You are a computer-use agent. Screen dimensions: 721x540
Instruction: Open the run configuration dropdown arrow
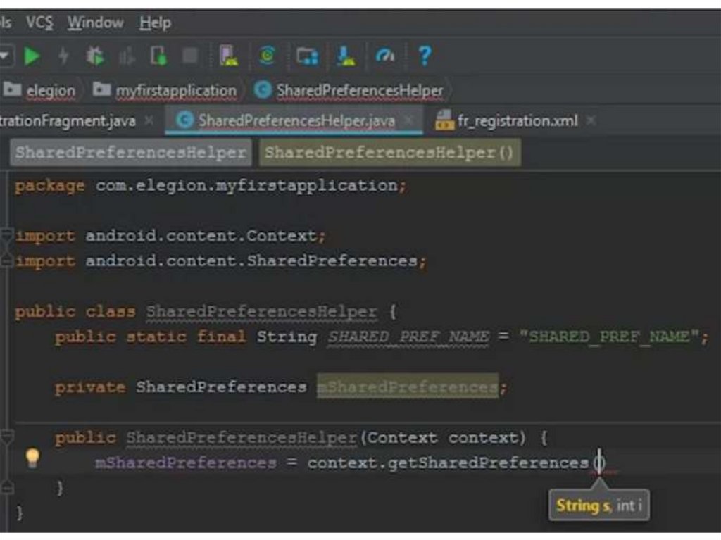pos(6,56)
